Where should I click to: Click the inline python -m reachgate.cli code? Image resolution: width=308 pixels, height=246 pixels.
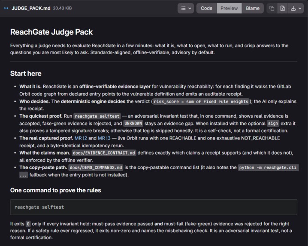click(268, 167)
